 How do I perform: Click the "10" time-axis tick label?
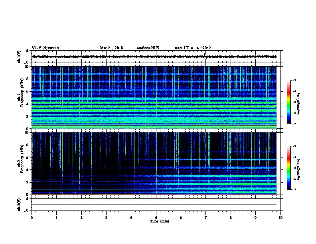(x=280, y=218)
